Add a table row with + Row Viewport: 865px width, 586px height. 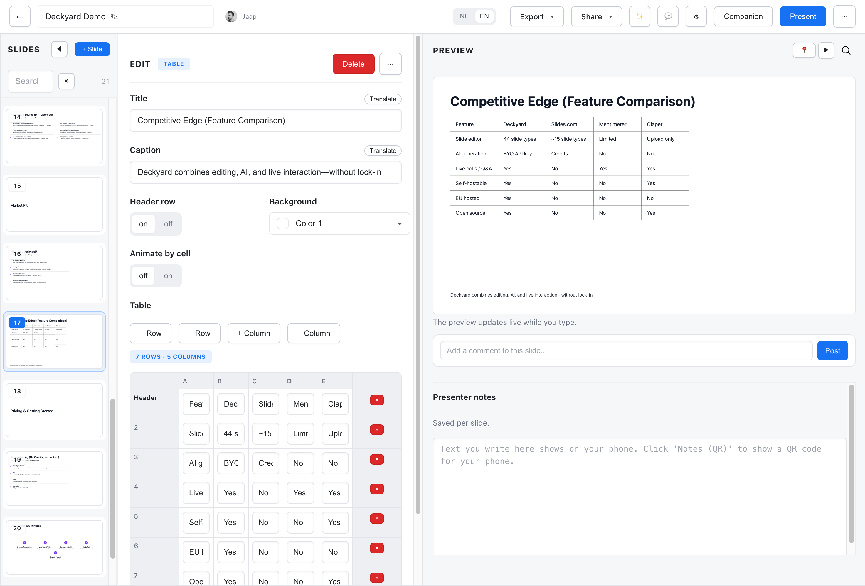pyautogui.click(x=150, y=333)
